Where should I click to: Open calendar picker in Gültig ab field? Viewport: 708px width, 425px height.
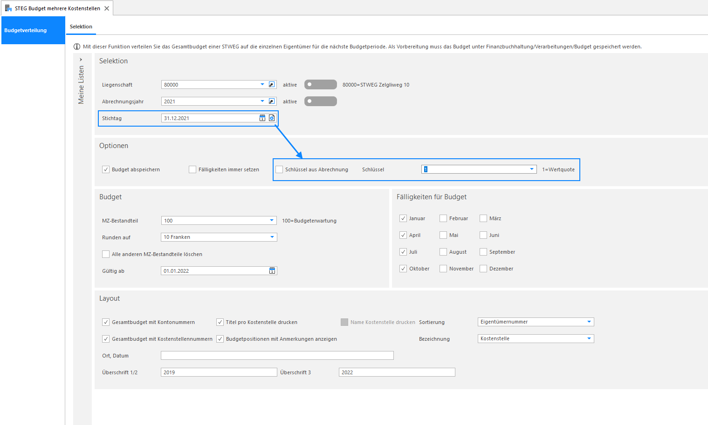272,271
